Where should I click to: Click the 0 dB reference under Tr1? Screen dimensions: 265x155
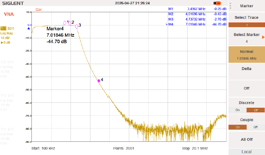point(6,43)
